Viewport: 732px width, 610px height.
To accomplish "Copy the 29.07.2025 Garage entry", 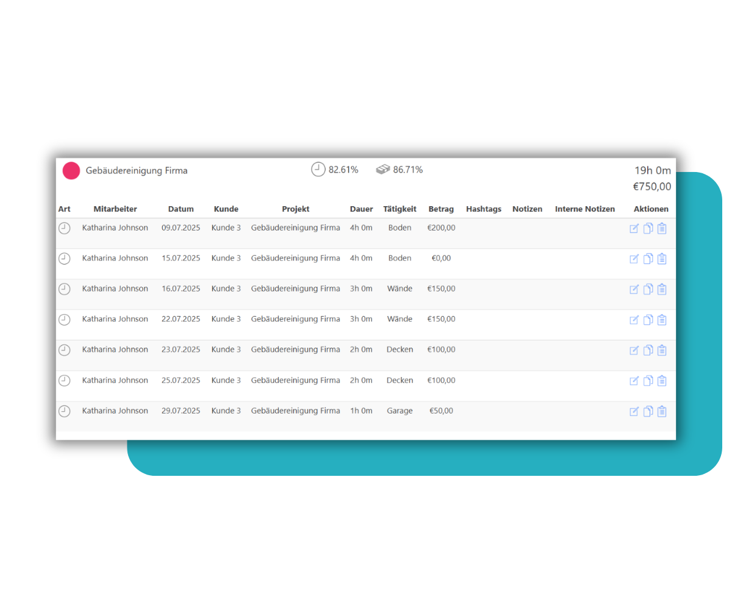I will click(648, 411).
